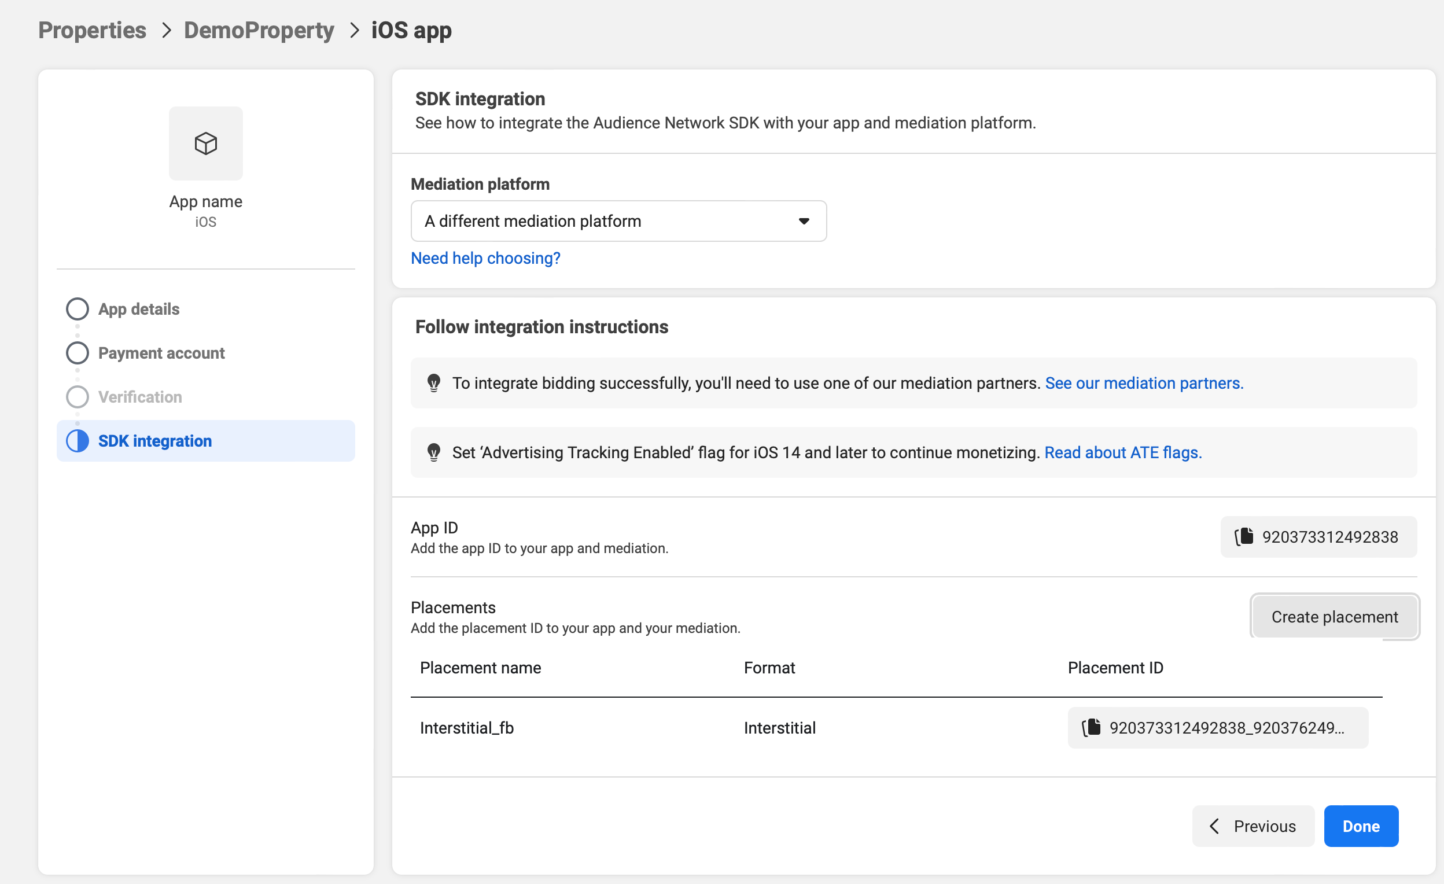Navigate to DemoProperty in breadcrumb
This screenshot has width=1444, height=884.
coord(259,31)
